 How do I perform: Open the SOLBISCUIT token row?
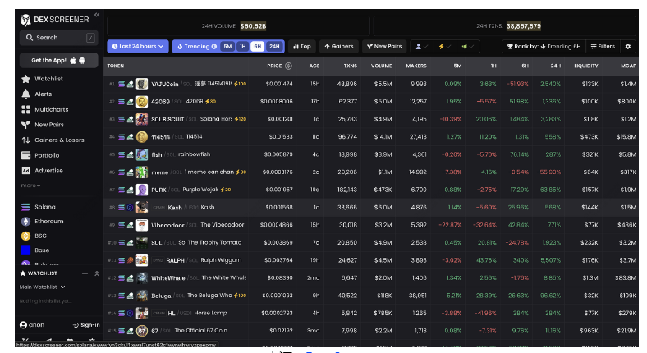click(x=370, y=119)
